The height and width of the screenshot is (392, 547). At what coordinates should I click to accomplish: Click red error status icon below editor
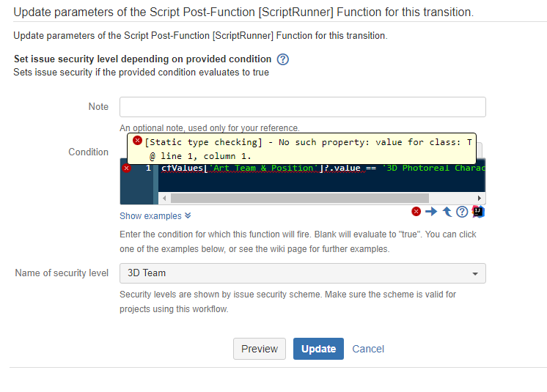pyautogui.click(x=416, y=212)
